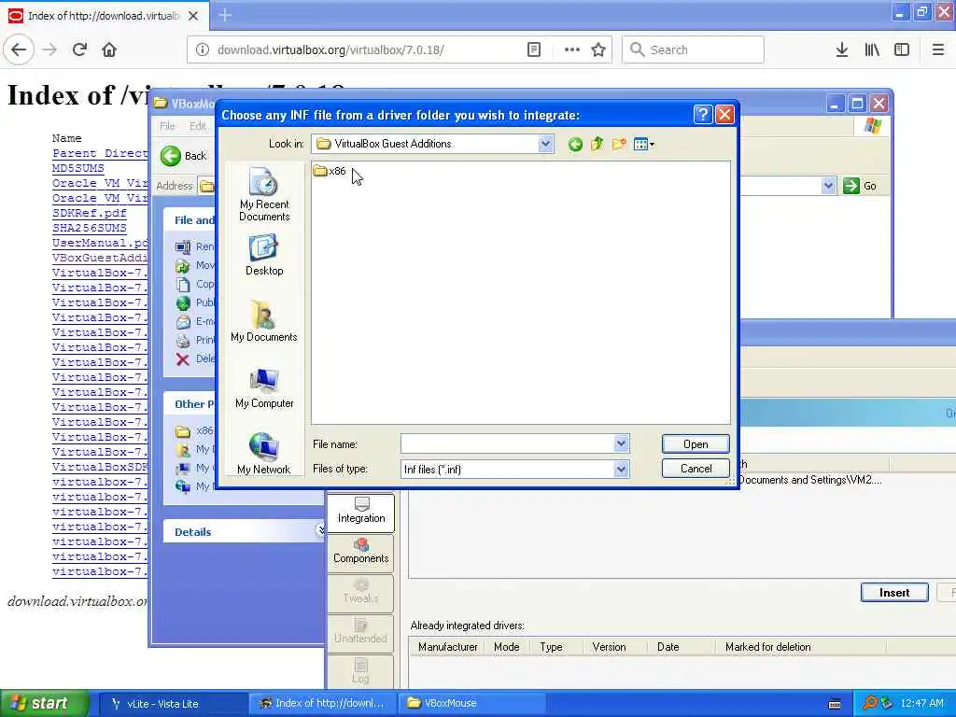Expand the Look in folder dropdown
The height and width of the screenshot is (717, 956).
pos(545,145)
